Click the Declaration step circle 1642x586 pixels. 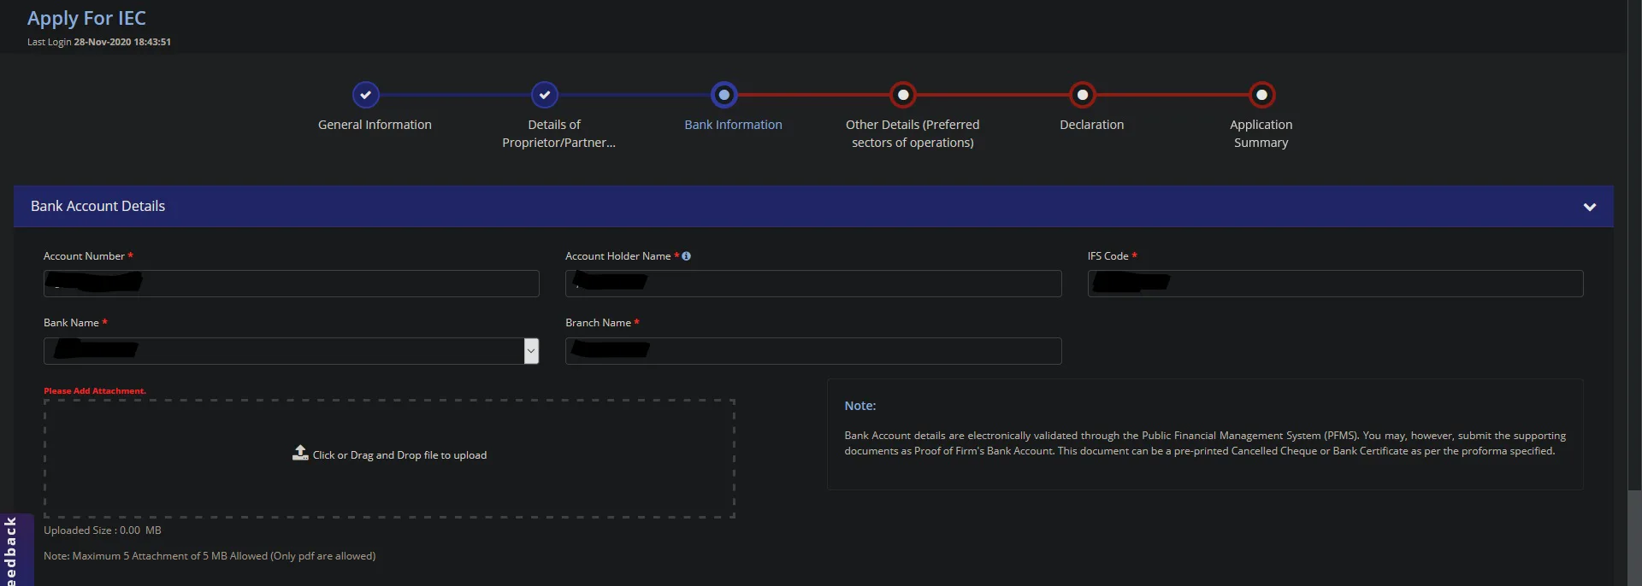1083,95
